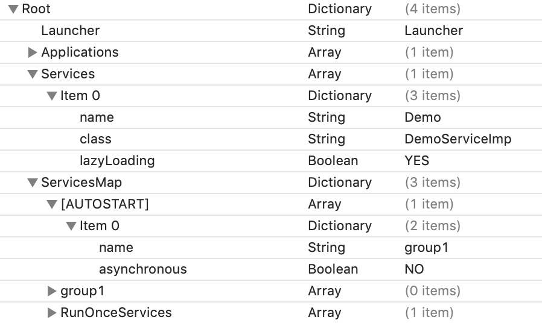The height and width of the screenshot is (323, 542).
Task: Expand the Applications array
Action: click(x=33, y=52)
